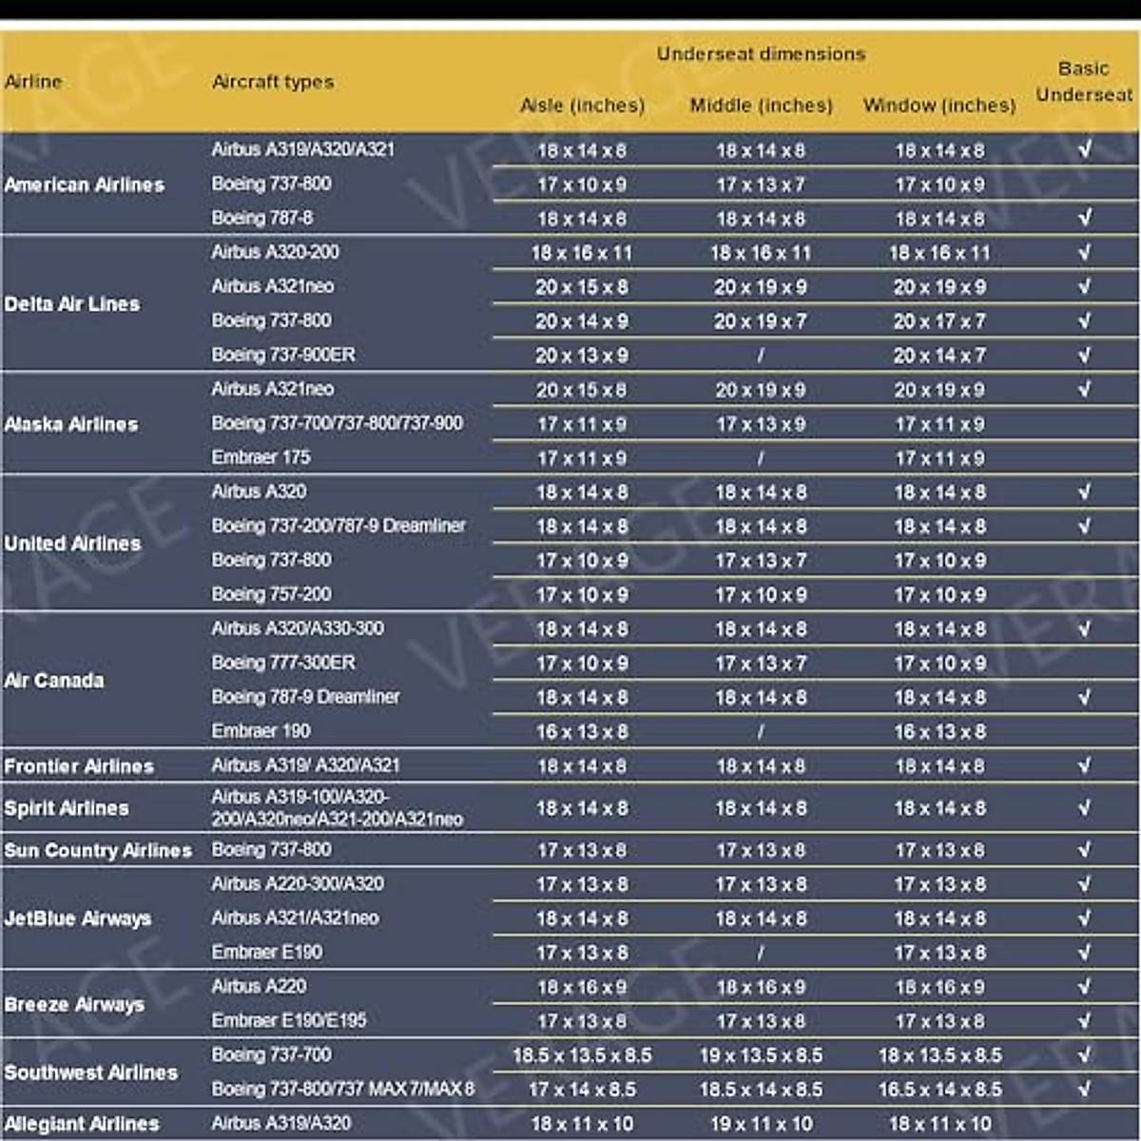Click the checkmark for Southwest's Boeing 737-700
This screenshot has height=1141, width=1141.
coord(1084,1054)
